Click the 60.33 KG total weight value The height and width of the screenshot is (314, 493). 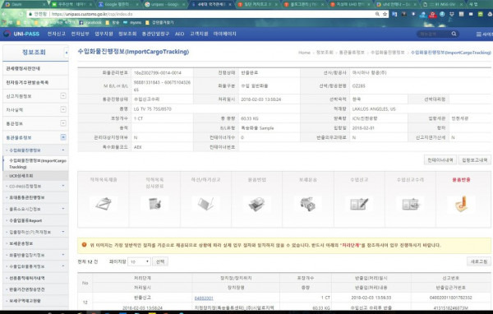coord(250,118)
